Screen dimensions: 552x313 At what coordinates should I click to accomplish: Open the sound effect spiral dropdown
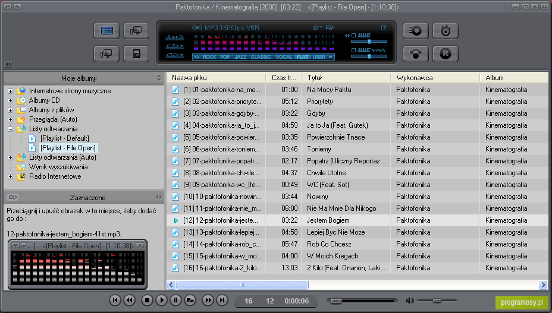click(x=317, y=27)
